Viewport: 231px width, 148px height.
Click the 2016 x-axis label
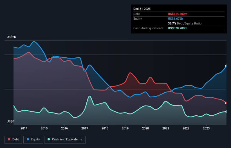point(64,128)
